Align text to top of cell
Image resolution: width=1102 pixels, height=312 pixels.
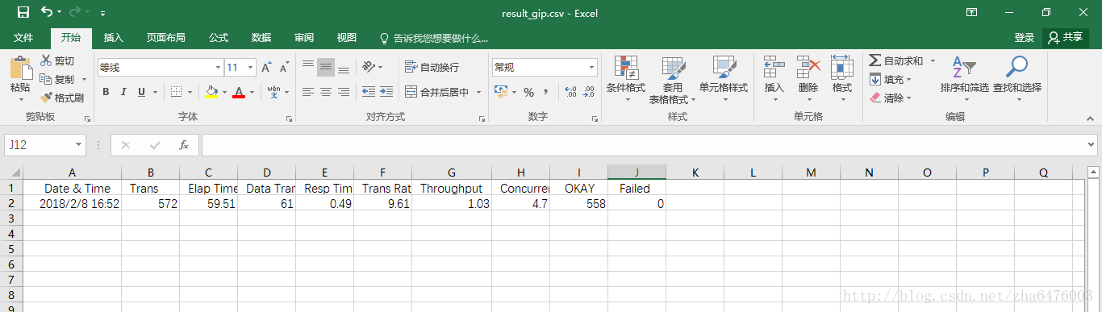click(308, 67)
